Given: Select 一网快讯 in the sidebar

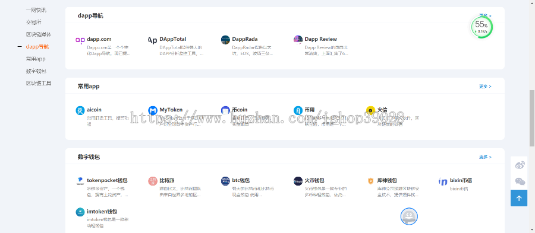Looking at the screenshot, I should tap(36, 10).
